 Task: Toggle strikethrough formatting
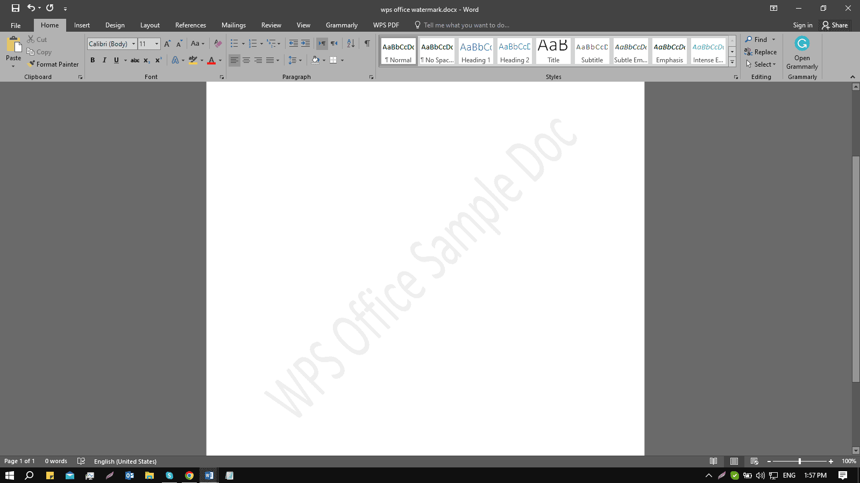point(135,60)
